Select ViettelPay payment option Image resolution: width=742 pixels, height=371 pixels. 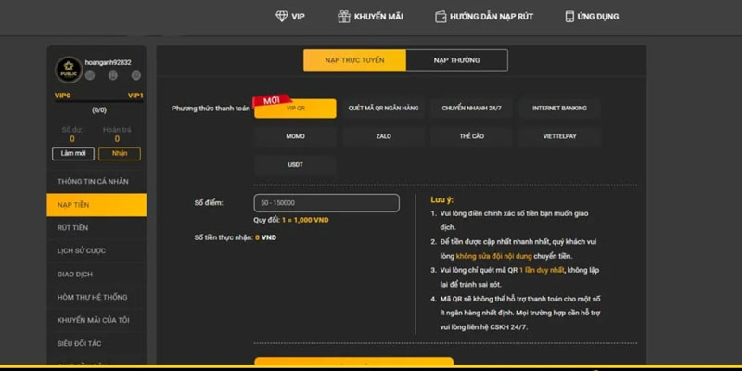(559, 136)
